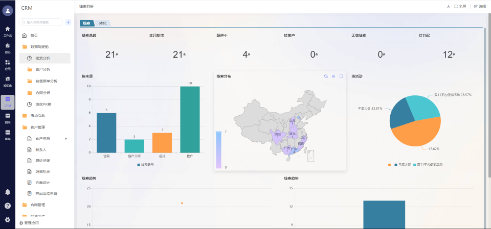Switch to the 转化 tab
Image resolution: width=491 pixels, height=229 pixels.
tap(103, 23)
